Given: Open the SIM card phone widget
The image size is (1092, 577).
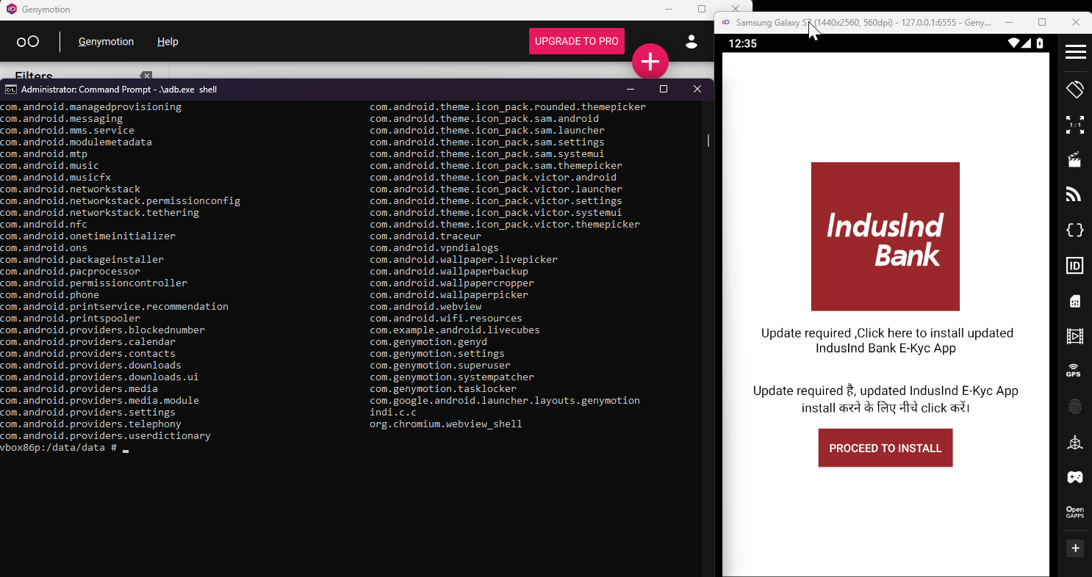Looking at the screenshot, I should [x=1075, y=301].
